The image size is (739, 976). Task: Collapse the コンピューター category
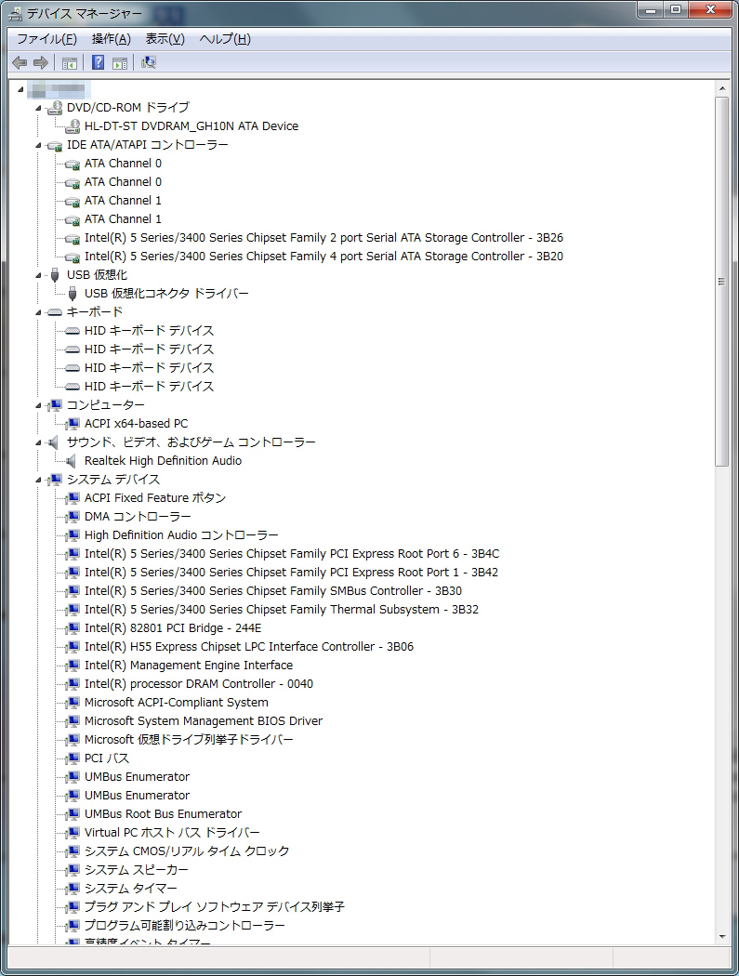point(39,406)
